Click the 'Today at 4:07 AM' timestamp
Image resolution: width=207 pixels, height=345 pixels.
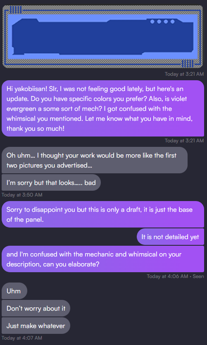tap(22, 338)
